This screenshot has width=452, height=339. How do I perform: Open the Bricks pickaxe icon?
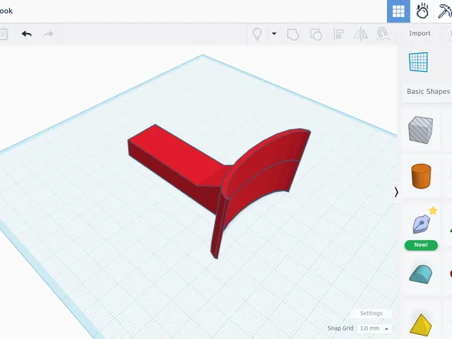tap(444, 11)
